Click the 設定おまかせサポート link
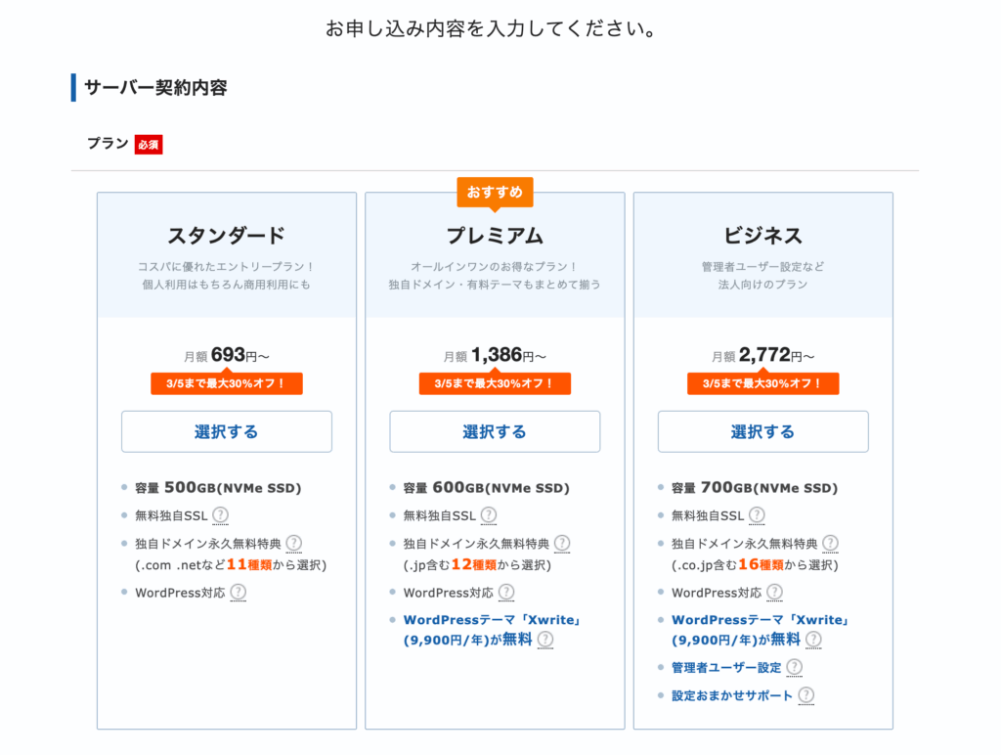 point(732,695)
